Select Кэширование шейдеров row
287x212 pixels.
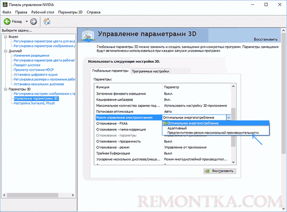(x=162, y=100)
